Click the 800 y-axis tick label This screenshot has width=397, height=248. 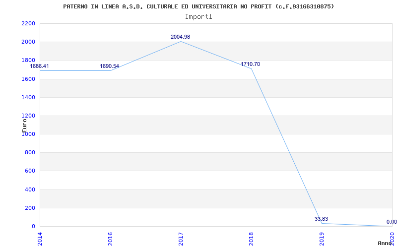click(x=30, y=153)
